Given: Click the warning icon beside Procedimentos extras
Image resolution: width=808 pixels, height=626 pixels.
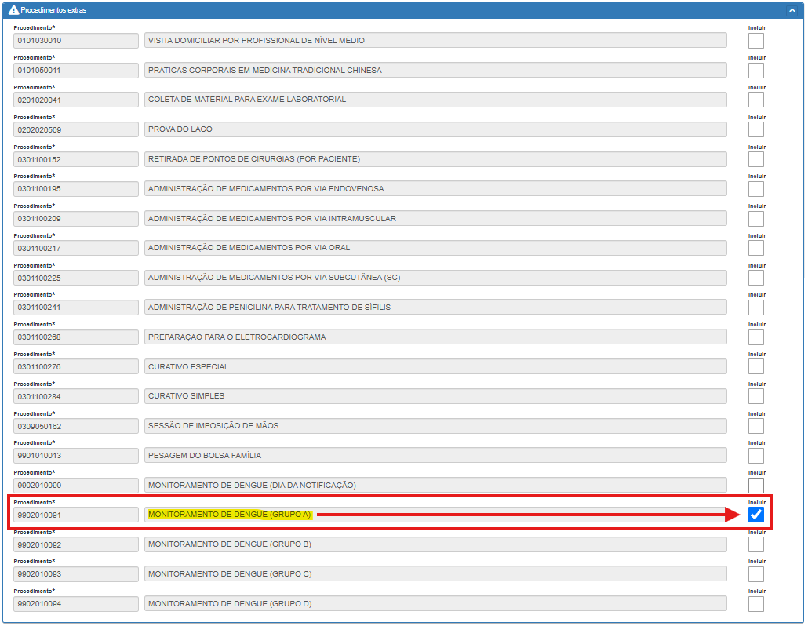Looking at the screenshot, I should (13, 11).
